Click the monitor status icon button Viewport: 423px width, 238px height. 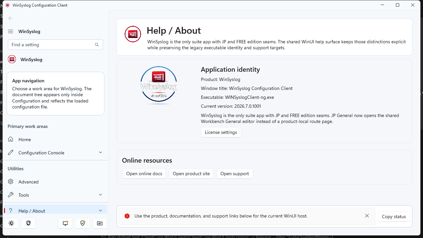coord(65,223)
